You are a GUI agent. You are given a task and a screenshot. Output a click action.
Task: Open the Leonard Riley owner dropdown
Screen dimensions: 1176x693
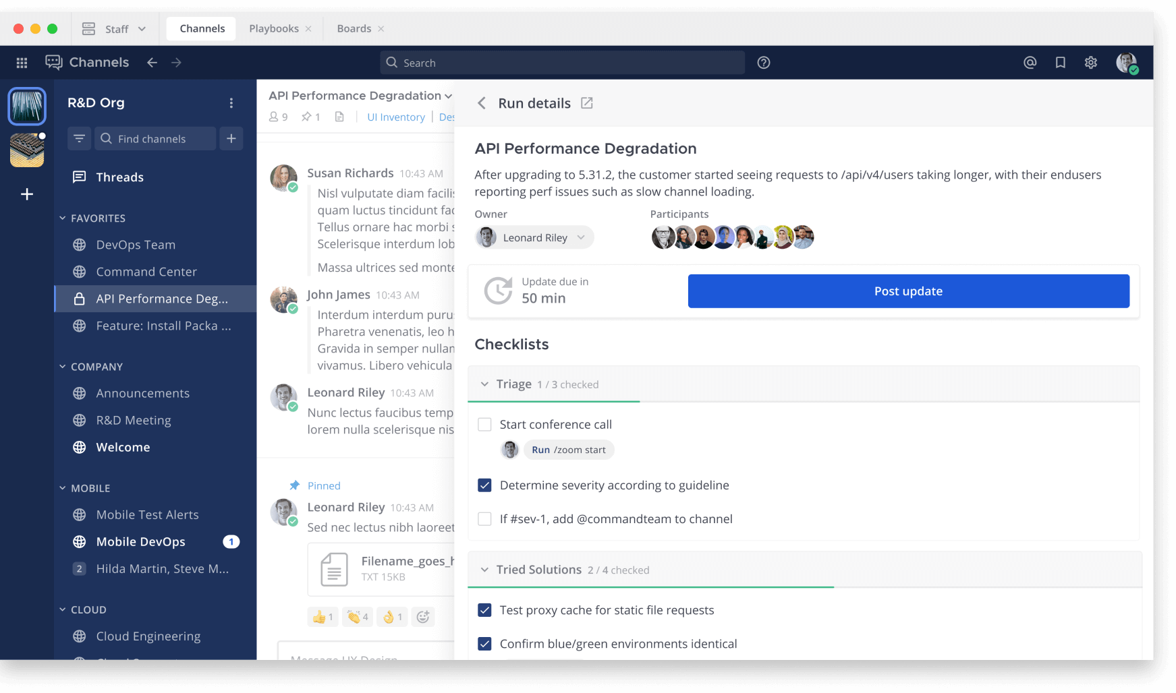(x=534, y=237)
